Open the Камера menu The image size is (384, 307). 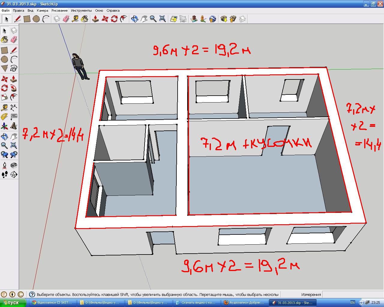[43, 10]
